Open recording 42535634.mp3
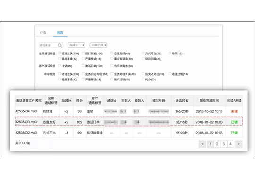The width and height of the screenshot is (255, 178). point(26,111)
